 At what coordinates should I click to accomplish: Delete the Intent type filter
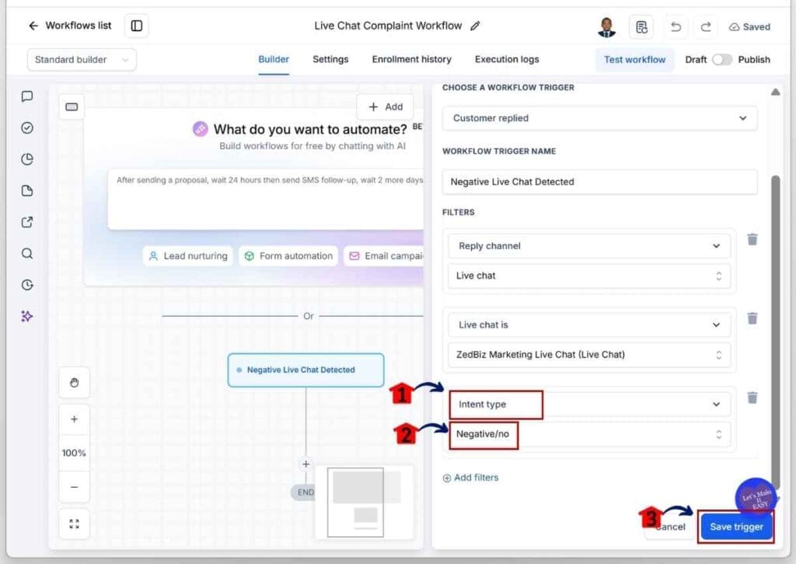(x=752, y=398)
